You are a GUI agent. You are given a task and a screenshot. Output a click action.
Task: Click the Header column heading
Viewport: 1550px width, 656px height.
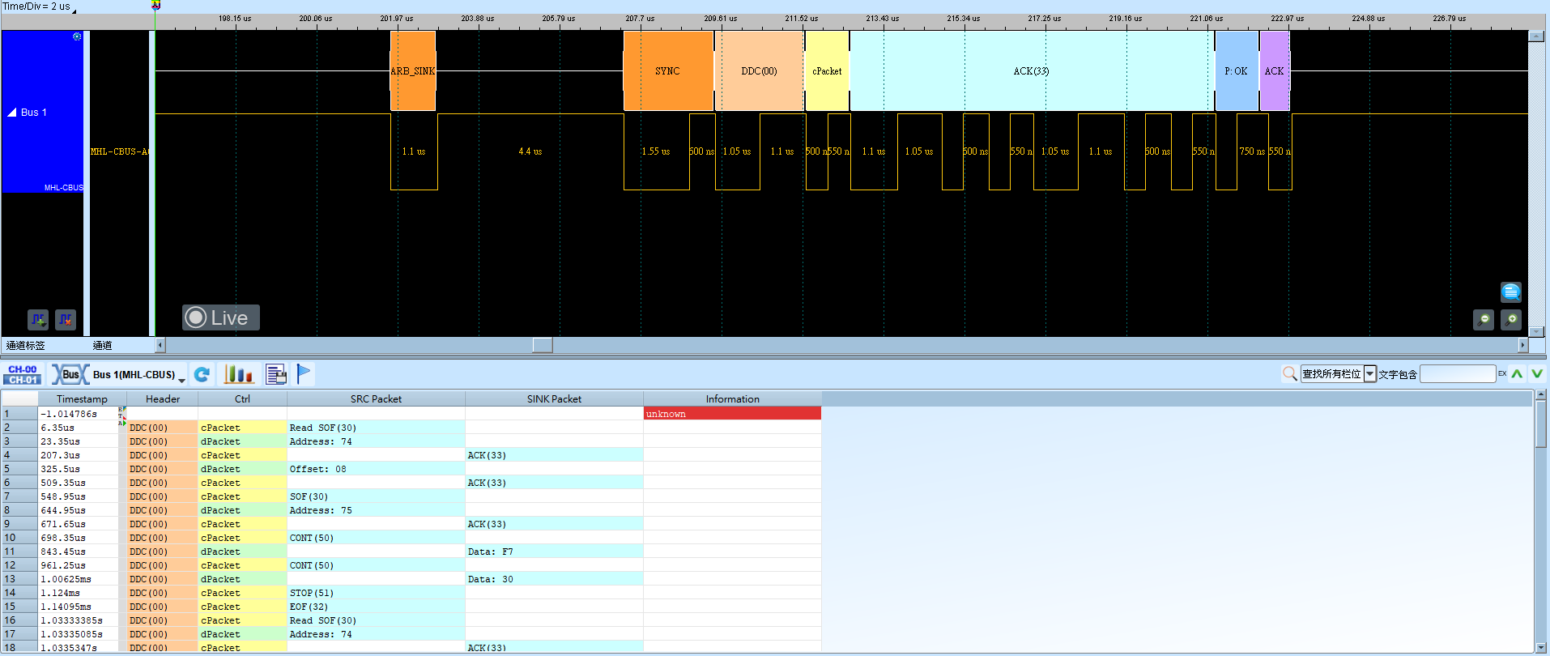163,398
